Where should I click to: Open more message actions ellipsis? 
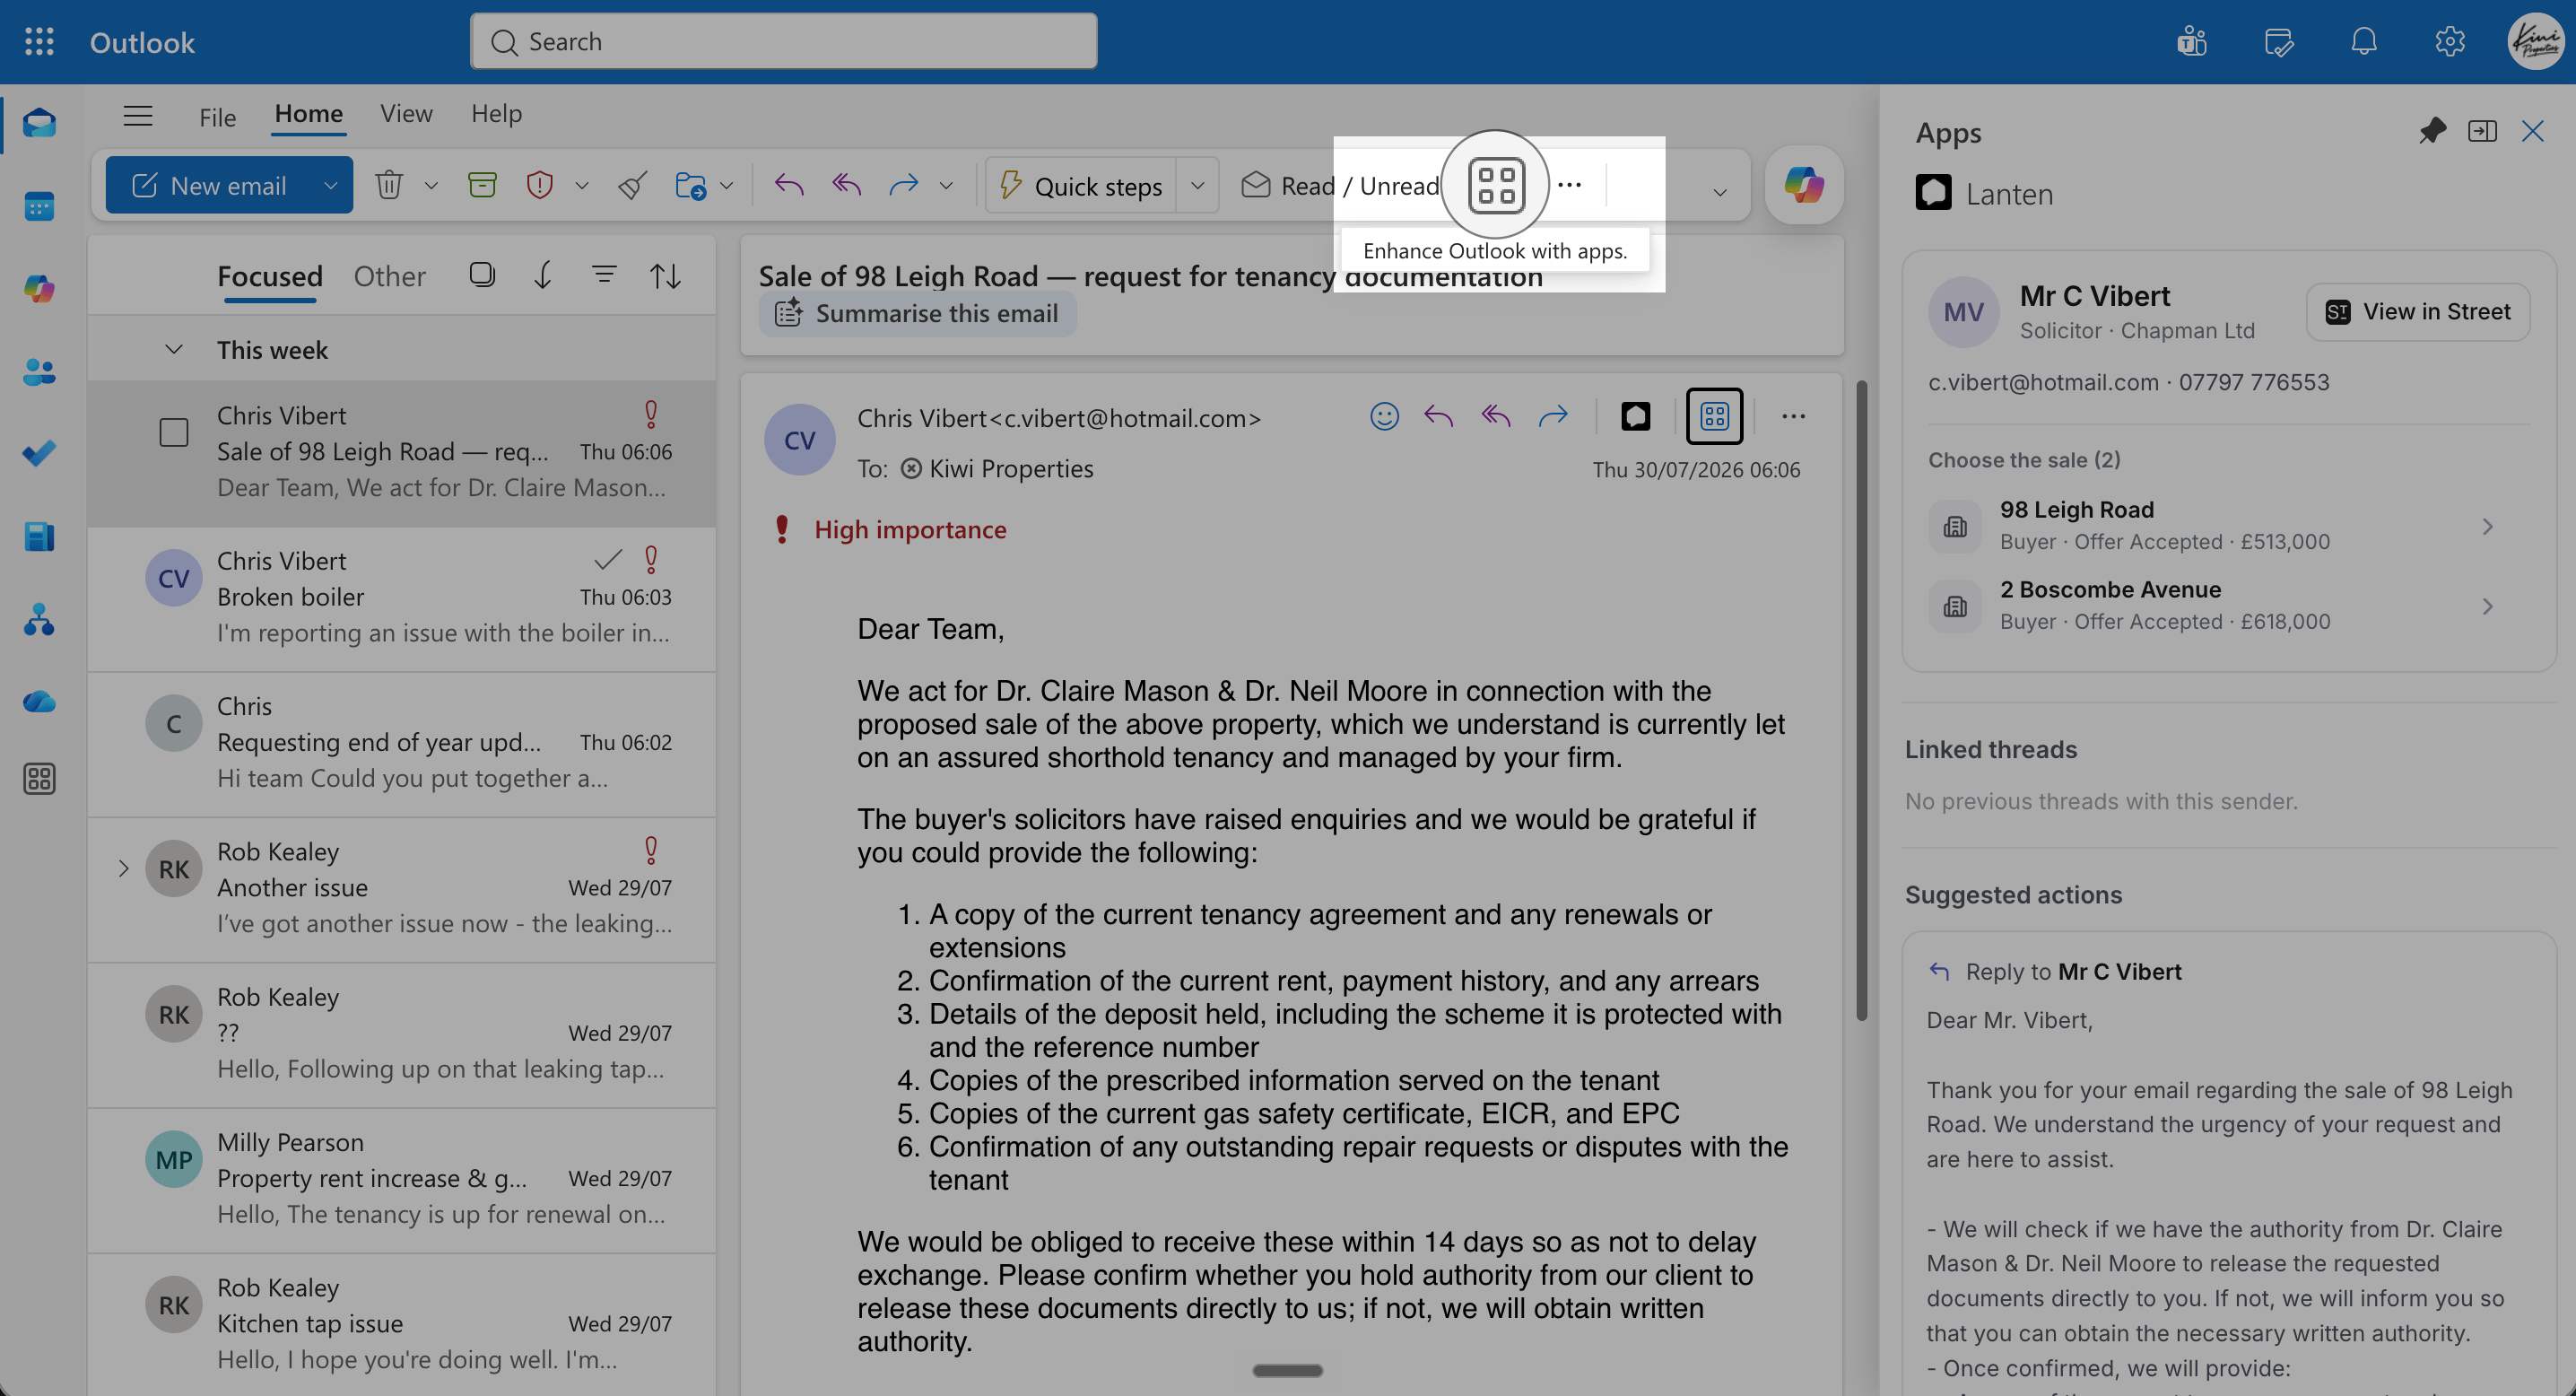1793,416
